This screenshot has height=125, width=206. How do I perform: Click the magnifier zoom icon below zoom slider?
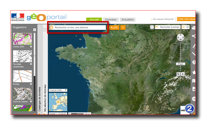178,74
